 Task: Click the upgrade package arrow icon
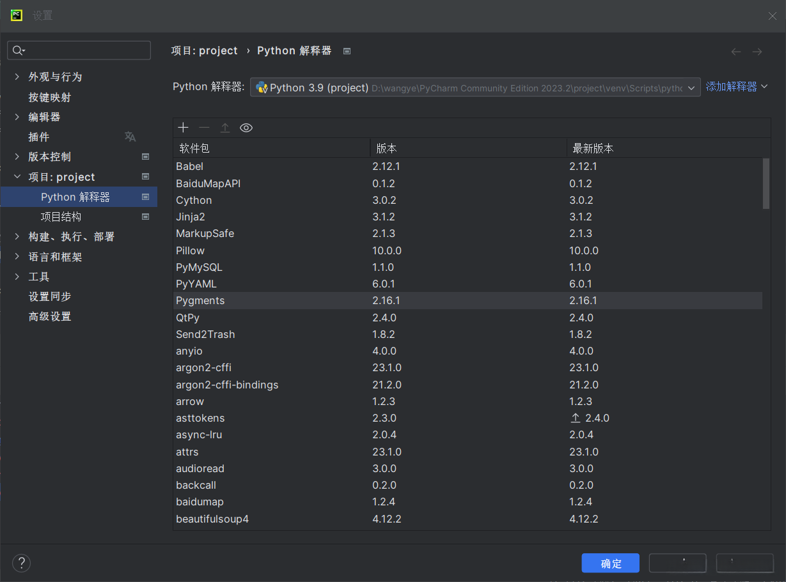tap(225, 128)
